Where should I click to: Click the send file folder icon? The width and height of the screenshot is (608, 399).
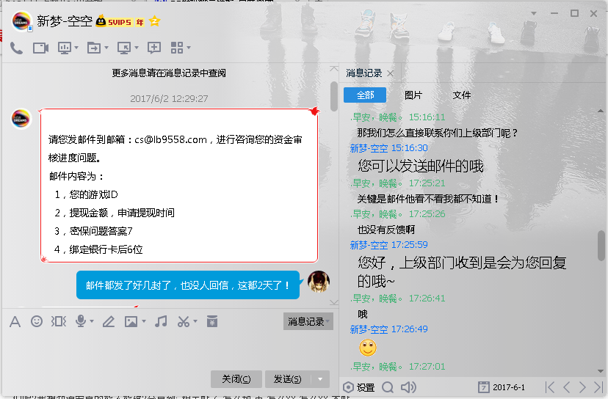click(94, 48)
